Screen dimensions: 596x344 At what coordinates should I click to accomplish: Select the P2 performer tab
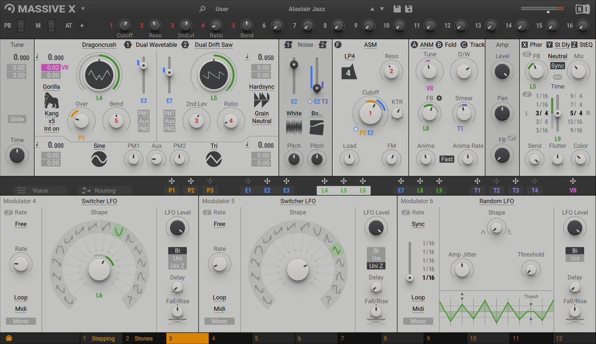[191, 191]
